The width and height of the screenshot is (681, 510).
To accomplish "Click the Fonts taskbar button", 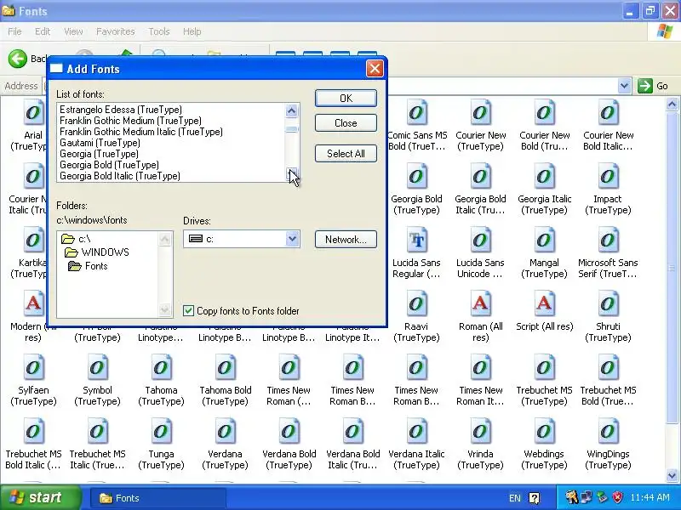I will (158, 498).
